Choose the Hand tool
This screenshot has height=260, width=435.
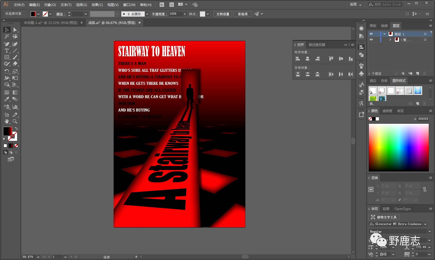click(7, 121)
